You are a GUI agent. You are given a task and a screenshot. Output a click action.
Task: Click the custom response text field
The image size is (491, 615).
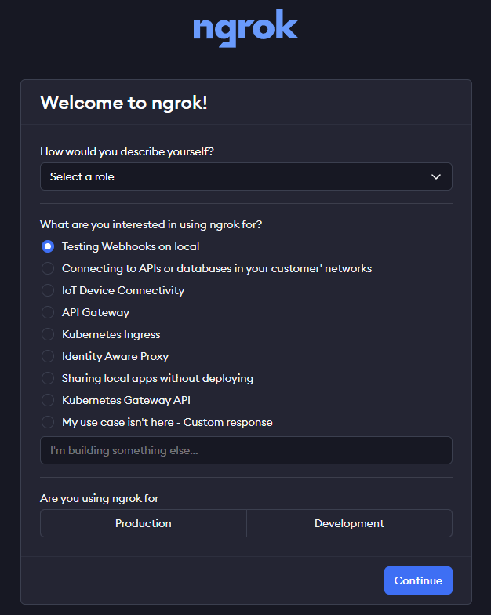click(x=245, y=450)
